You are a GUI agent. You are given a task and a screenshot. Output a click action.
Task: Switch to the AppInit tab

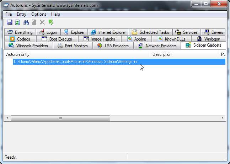(137, 39)
